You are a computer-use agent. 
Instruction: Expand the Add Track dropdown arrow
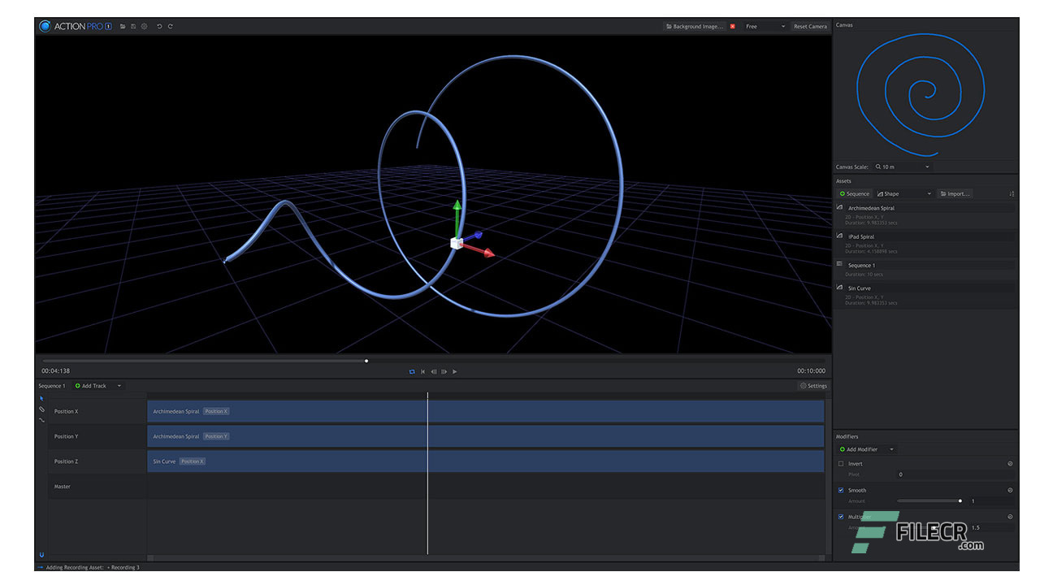pyautogui.click(x=119, y=386)
